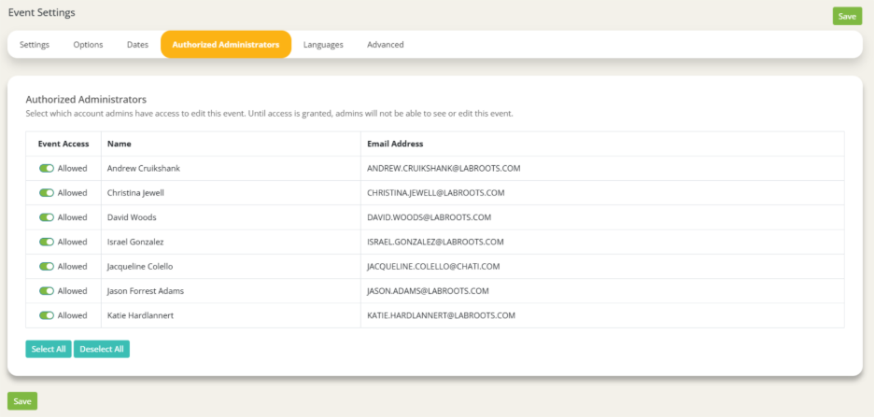874x417 pixels.
Task: Disable access toggle for Christina Jewell
Action: pos(47,193)
